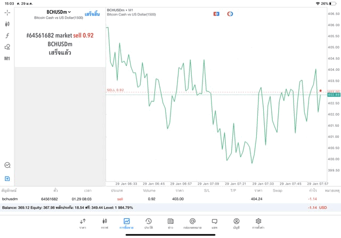The height and width of the screenshot is (238, 341).
Task: Select the crosshair cursor tool
Action: pyautogui.click(x=7, y=13)
